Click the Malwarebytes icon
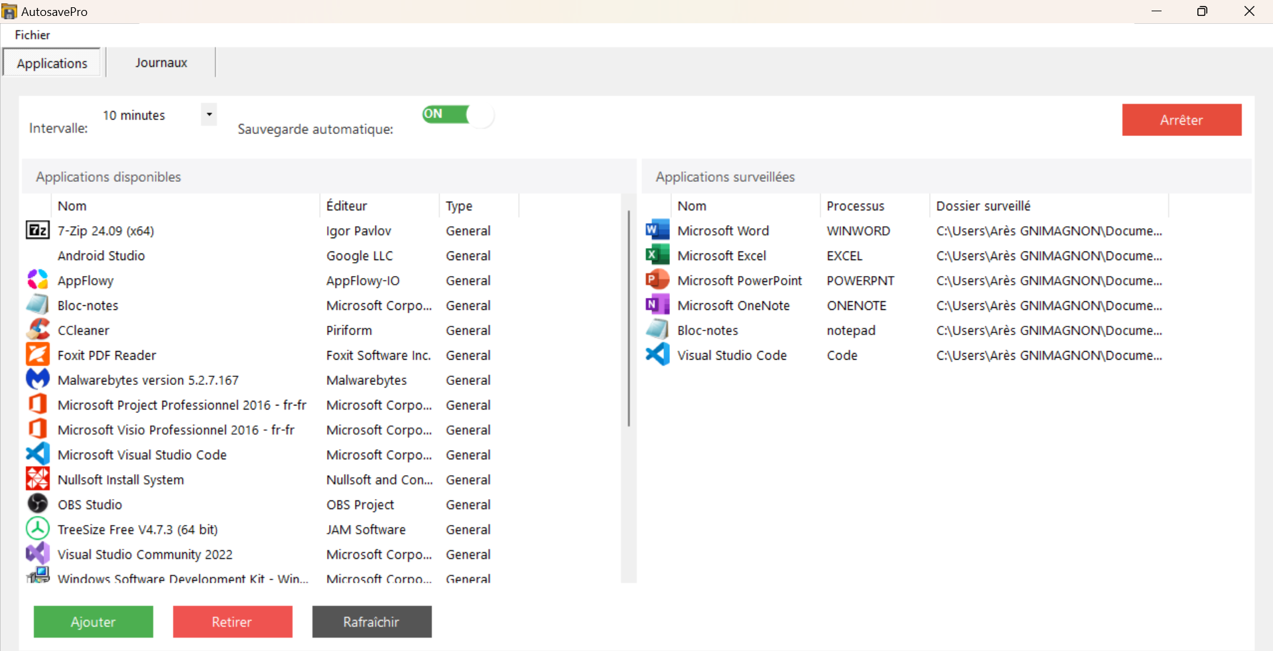Viewport: 1273px width, 651px height. (38, 380)
